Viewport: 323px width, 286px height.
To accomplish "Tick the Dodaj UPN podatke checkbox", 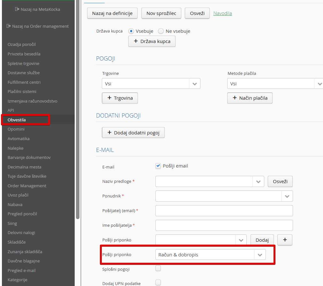I will 158,282.
